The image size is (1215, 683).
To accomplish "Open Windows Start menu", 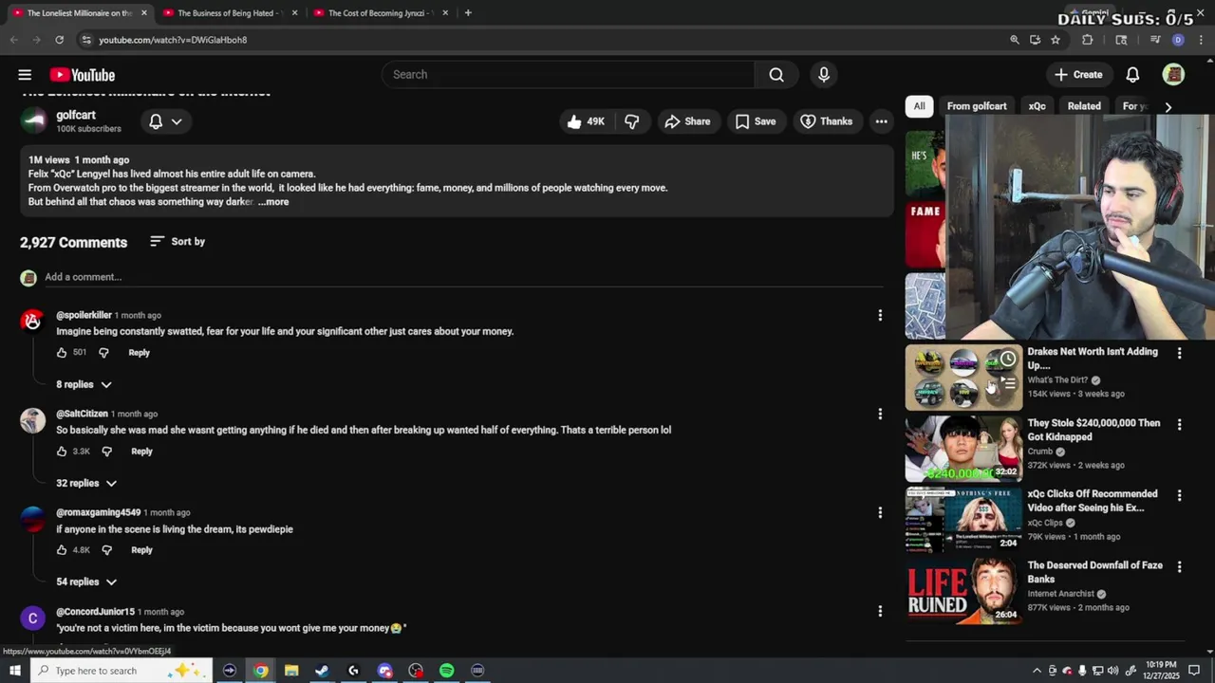I will 14,671.
